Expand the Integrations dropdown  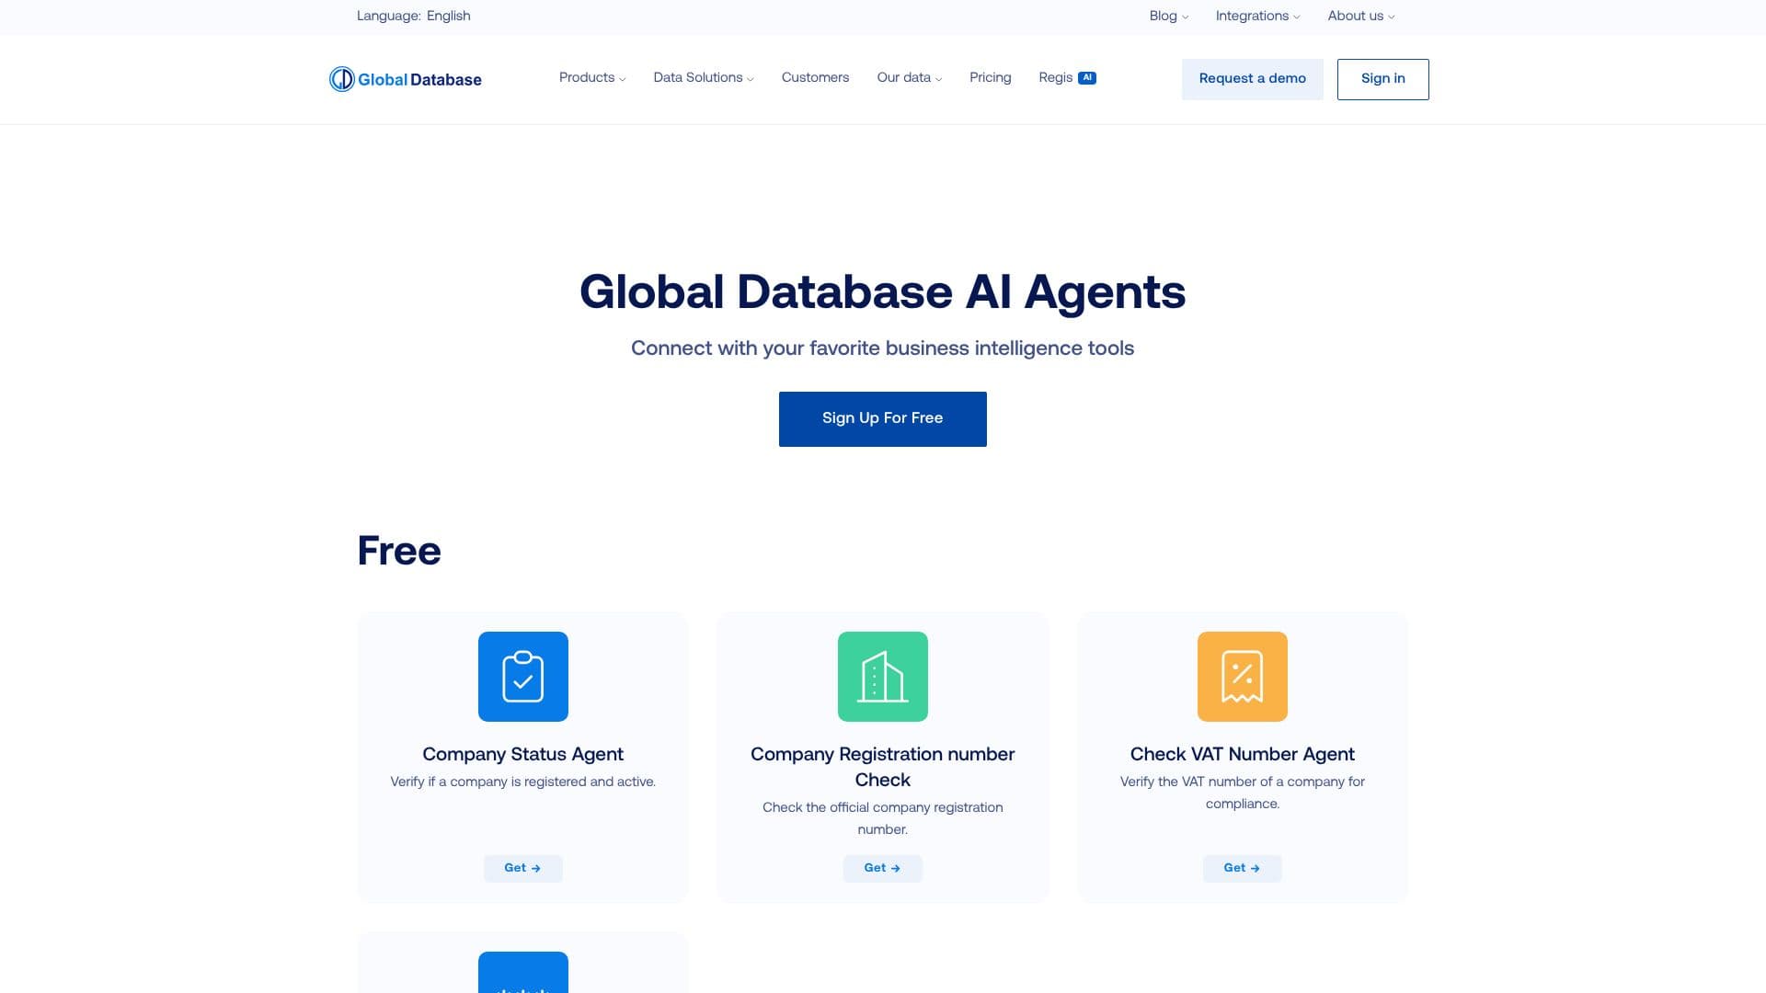pyautogui.click(x=1258, y=16)
